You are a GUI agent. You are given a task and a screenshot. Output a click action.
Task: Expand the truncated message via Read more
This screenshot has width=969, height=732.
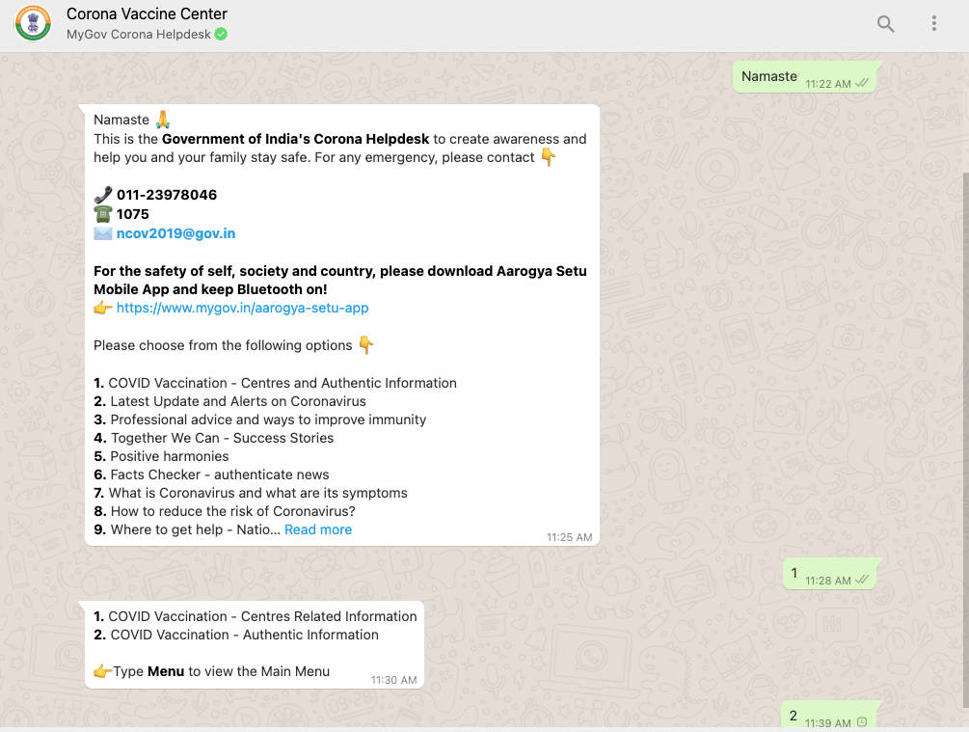click(x=318, y=529)
